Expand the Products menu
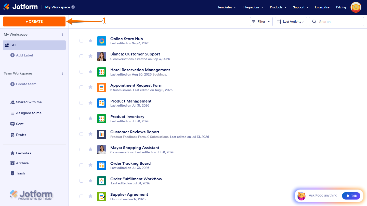Viewport: 367px width, 206px height. pyautogui.click(x=278, y=7)
